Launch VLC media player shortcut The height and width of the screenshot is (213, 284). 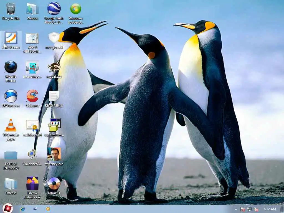[x=11, y=130]
